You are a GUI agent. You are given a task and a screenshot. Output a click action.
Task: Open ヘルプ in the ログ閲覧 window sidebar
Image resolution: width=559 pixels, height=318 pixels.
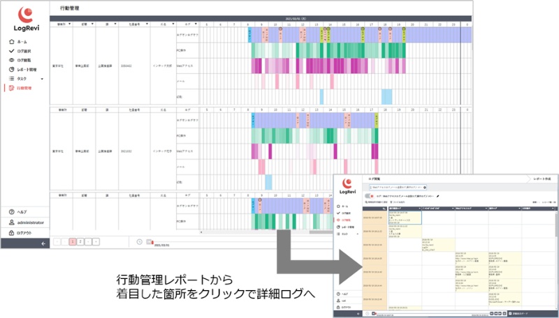point(342,294)
